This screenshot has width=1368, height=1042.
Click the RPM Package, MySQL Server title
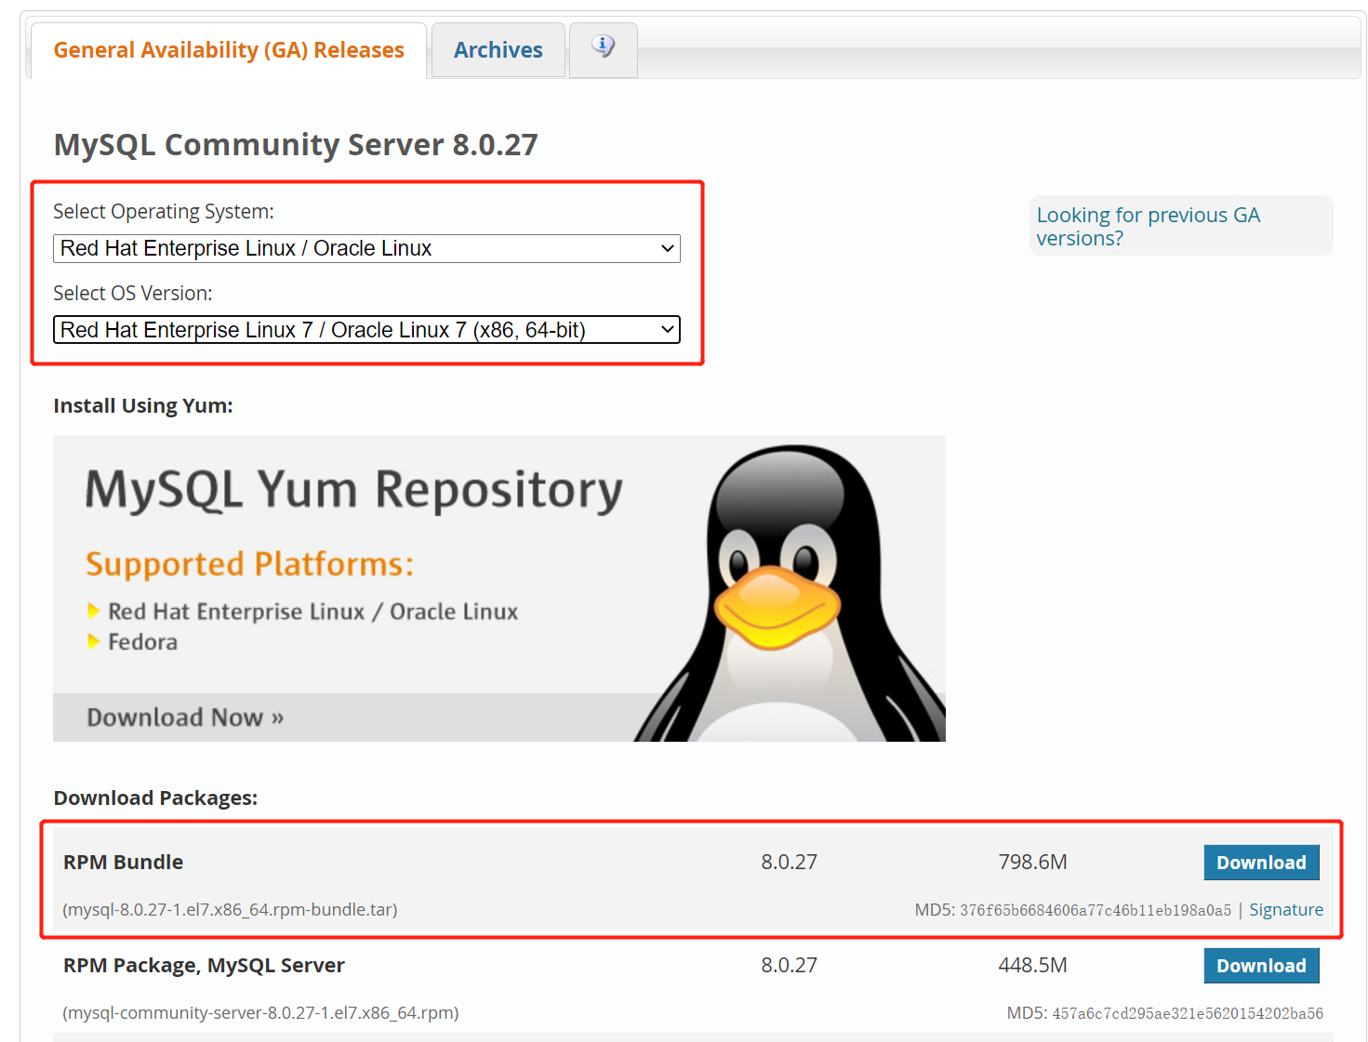204,966
